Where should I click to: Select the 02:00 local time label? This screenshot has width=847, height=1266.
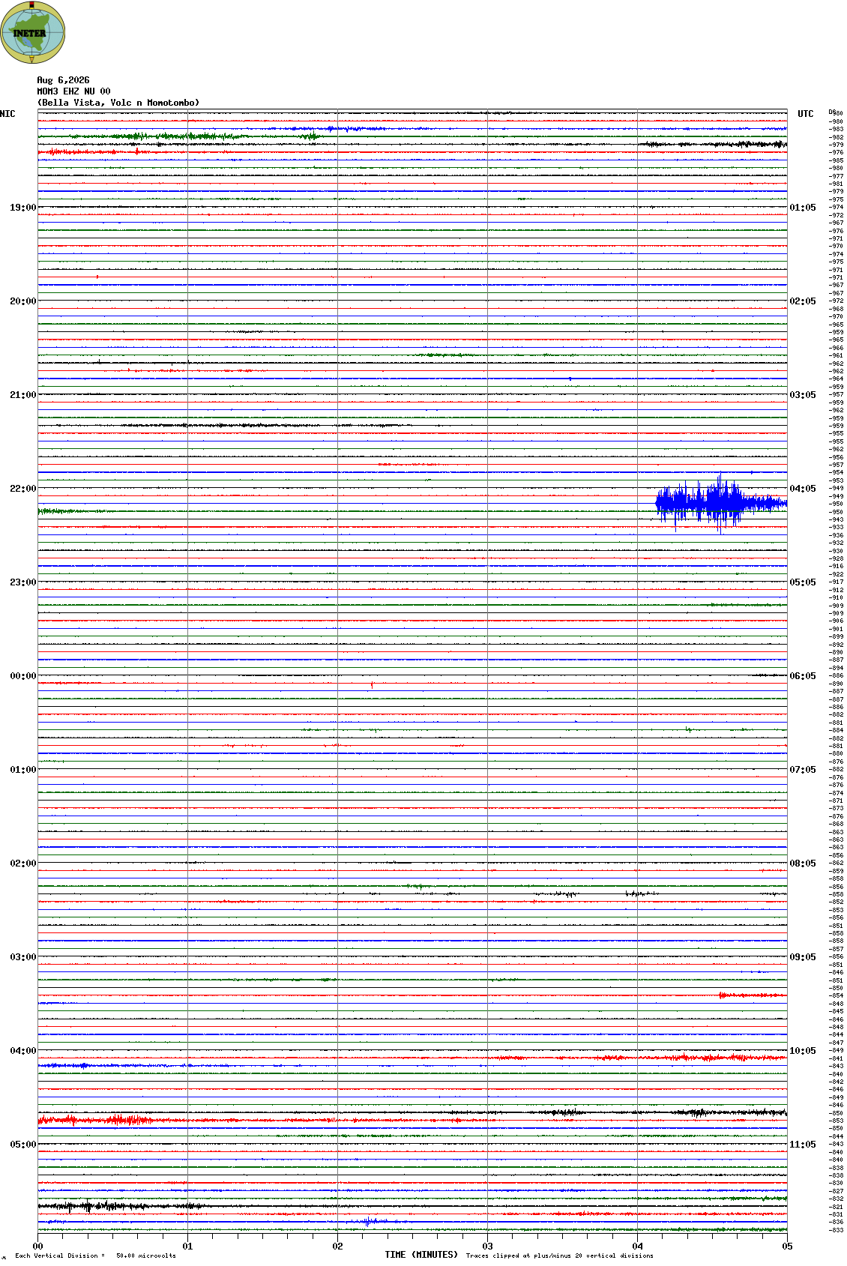coord(22,863)
